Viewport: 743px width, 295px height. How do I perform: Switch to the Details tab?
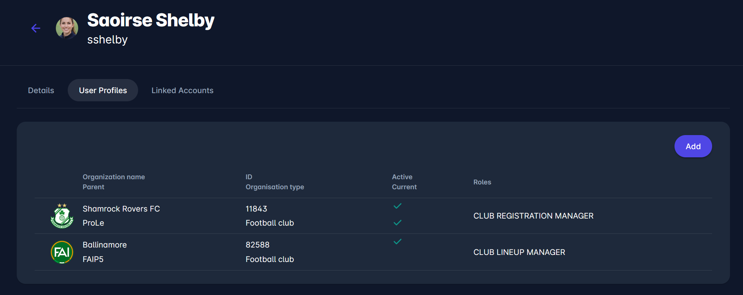(41, 90)
